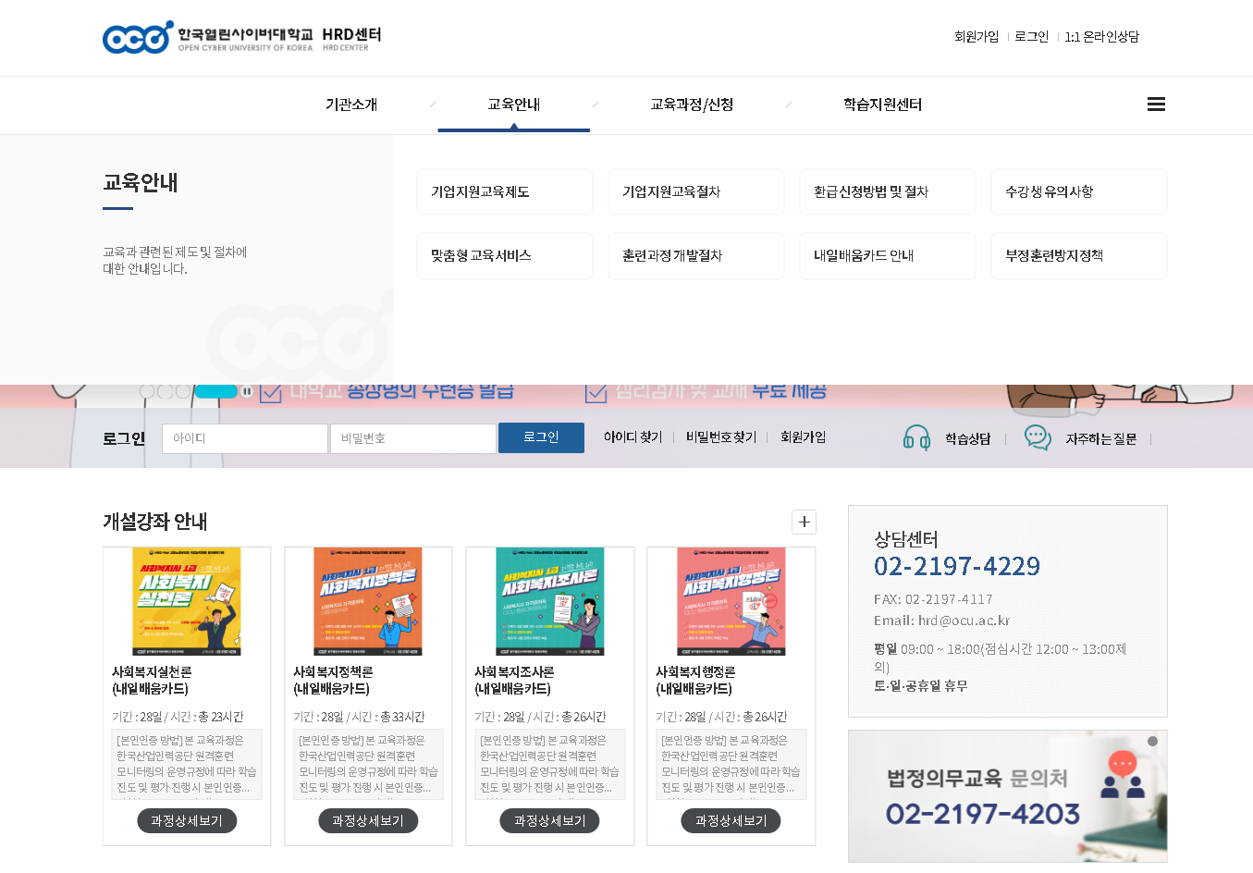This screenshot has width=1253, height=873.
Task: Open the 사회복지정책론 course thumbnail
Action: point(367,600)
